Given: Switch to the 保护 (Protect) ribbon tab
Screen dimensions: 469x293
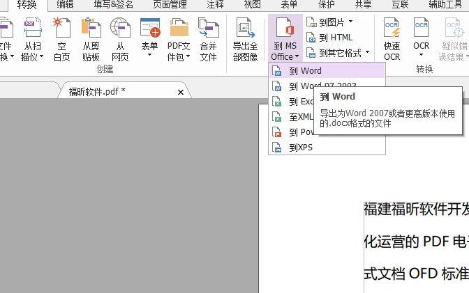Looking at the screenshot, I should pyautogui.click(x=327, y=5).
